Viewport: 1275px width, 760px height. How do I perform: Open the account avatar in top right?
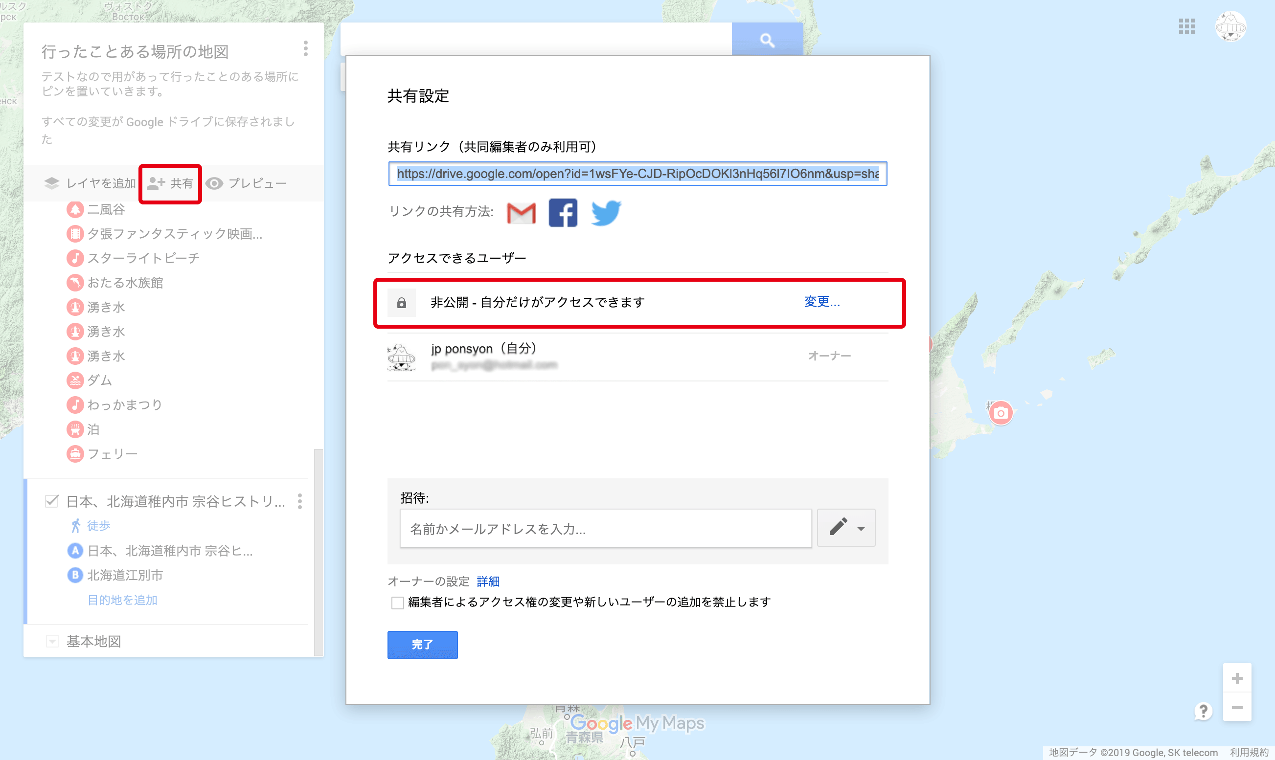pos(1230,26)
